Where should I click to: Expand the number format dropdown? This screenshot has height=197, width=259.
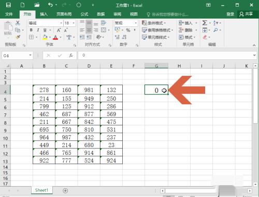pyautogui.click(x=136, y=23)
